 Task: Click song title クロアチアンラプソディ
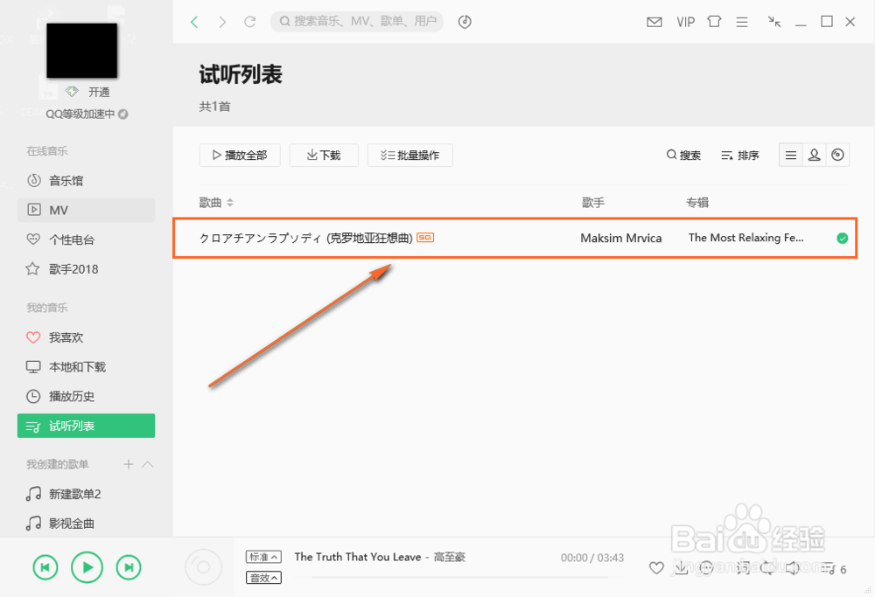click(305, 238)
